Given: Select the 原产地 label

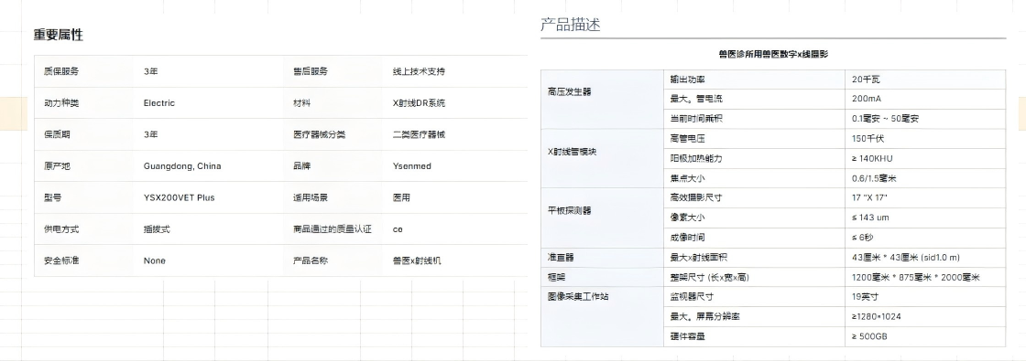Looking at the screenshot, I should point(57,165).
